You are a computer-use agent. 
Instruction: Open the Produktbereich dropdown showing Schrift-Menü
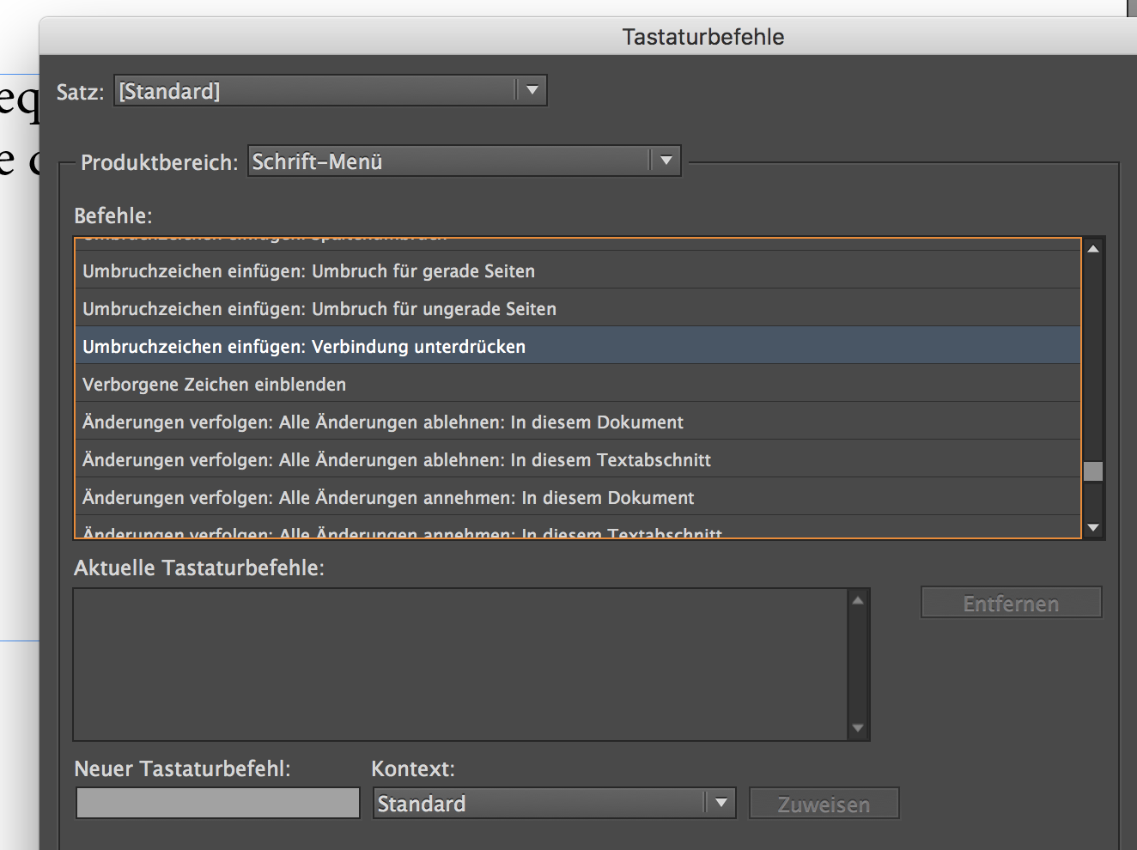point(465,161)
